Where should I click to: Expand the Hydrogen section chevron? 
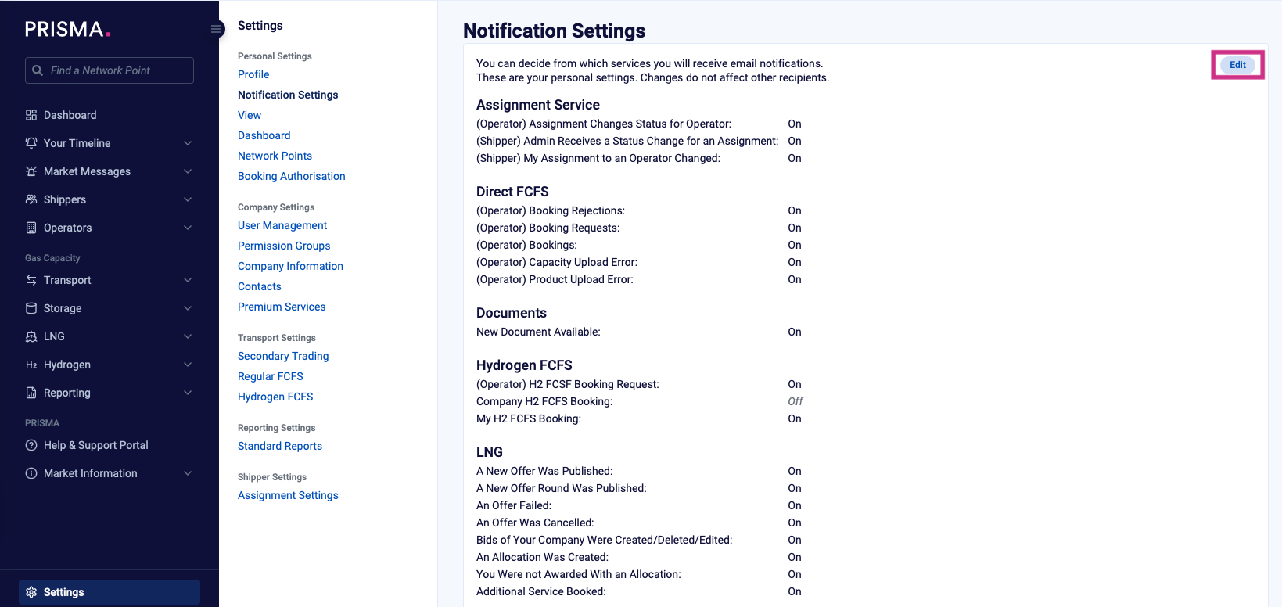(188, 365)
